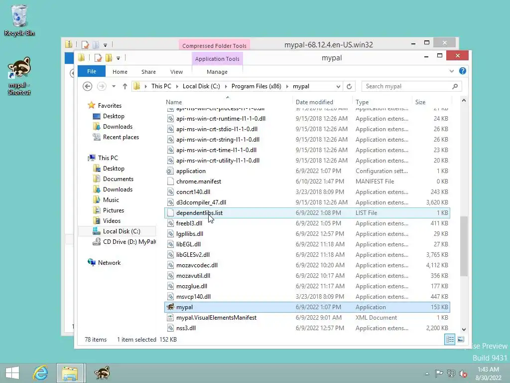Sort by Date modified column header
The image size is (510, 383).
click(x=322, y=102)
